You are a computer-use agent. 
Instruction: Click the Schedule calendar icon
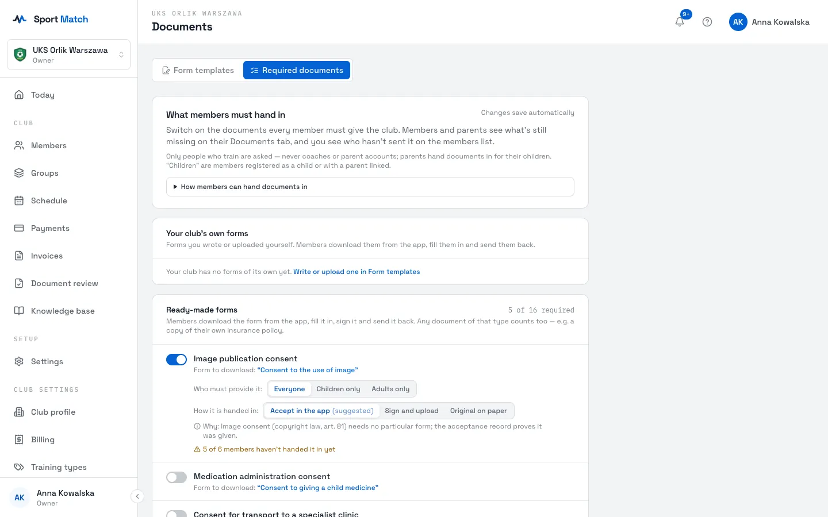tap(19, 200)
